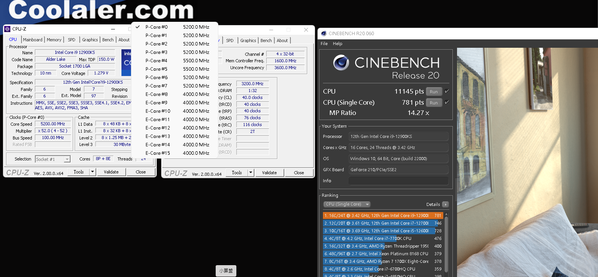Click the Tools button in right CPU-Z window

[x=237, y=173]
